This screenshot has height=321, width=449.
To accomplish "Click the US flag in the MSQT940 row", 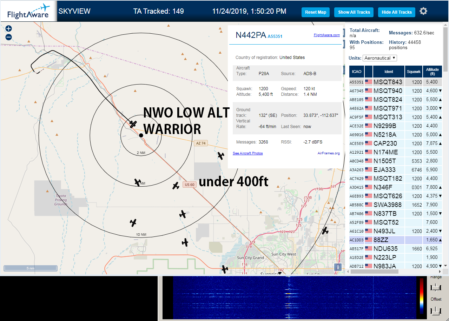I will pyautogui.click(x=369, y=91).
